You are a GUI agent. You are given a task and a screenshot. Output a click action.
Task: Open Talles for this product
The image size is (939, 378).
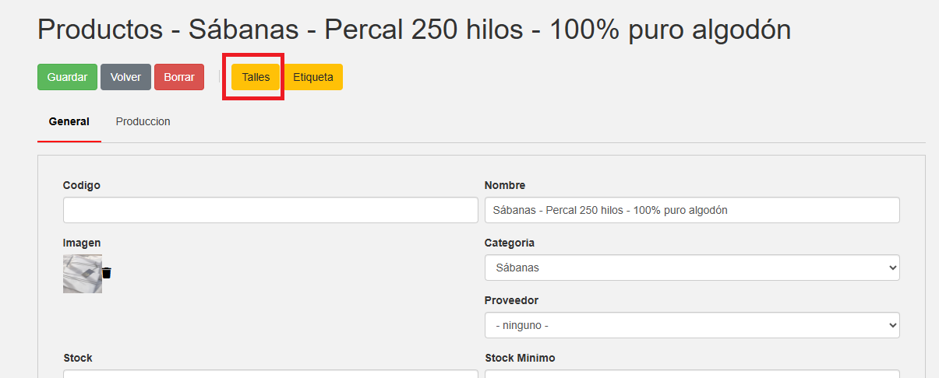point(256,77)
